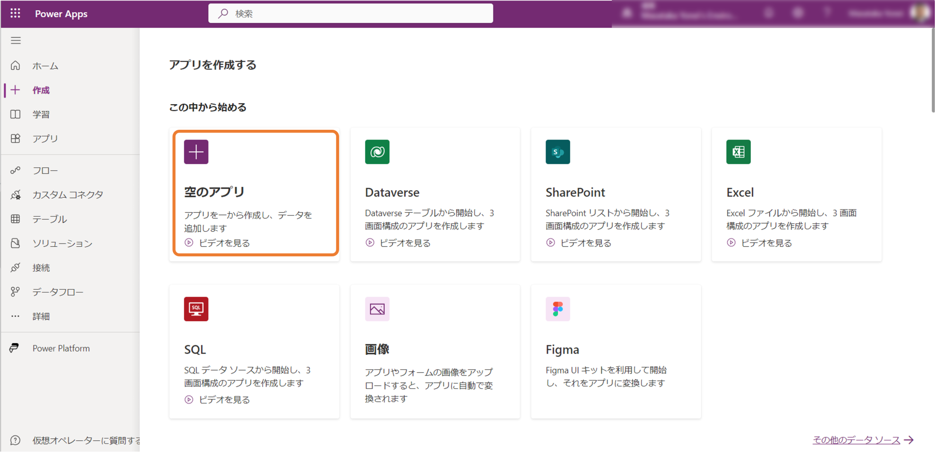Viewport: 935px width, 453px height.
Task: Click play icon on 空のアプリ card
Action: coord(189,243)
